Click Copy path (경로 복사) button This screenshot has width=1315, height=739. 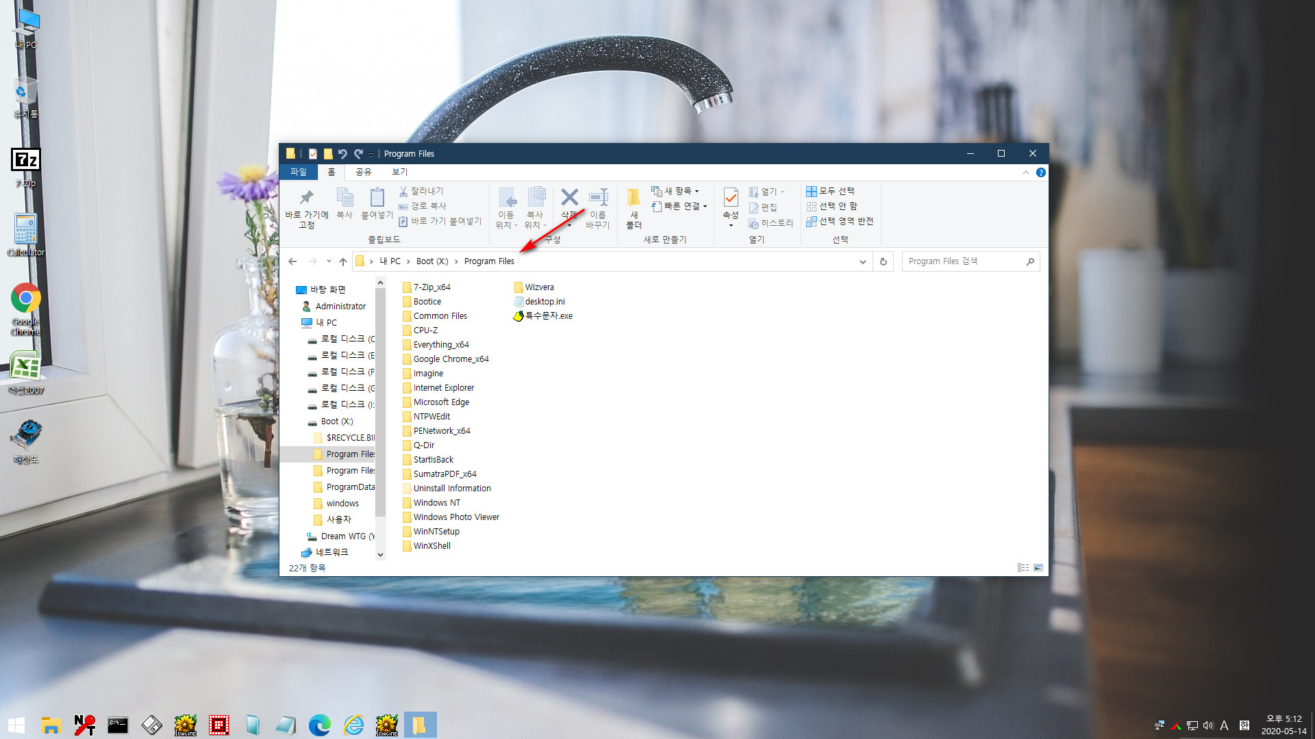[x=423, y=206]
